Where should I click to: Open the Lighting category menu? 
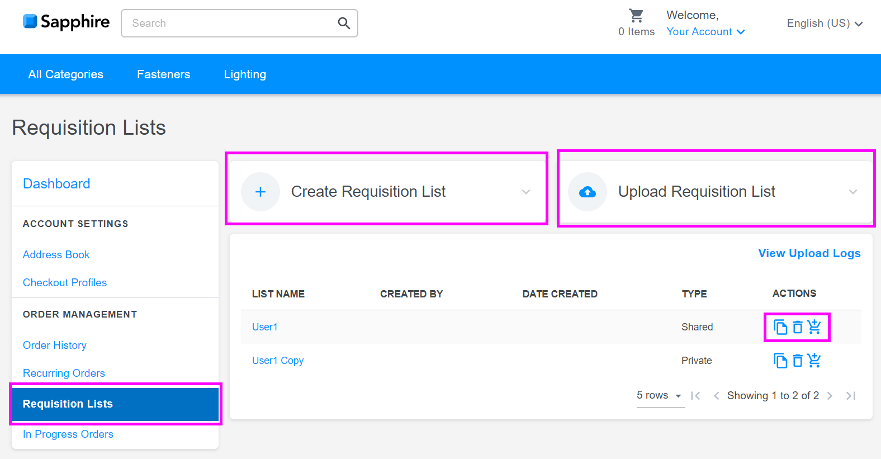pyautogui.click(x=245, y=74)
